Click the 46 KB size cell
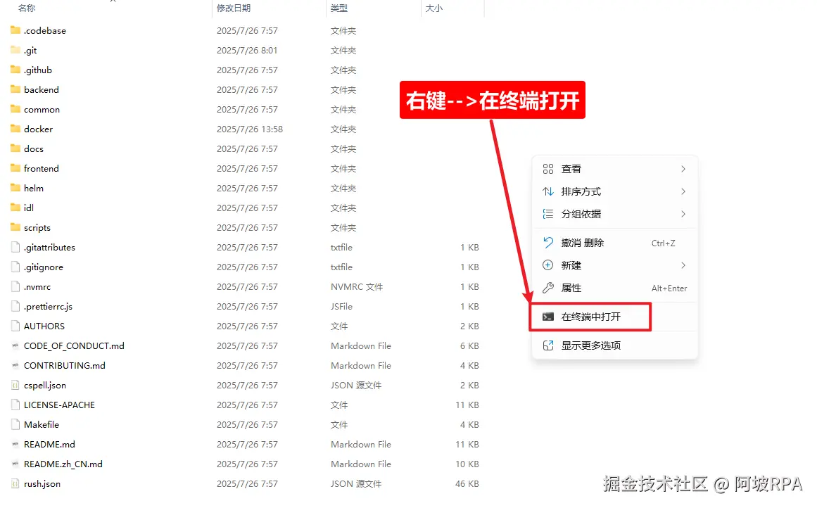 (x=467, y=483)
